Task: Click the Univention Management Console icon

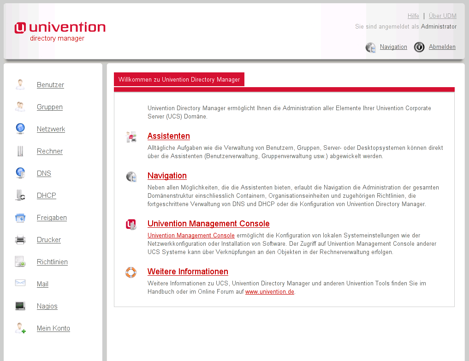Action: 131,225
